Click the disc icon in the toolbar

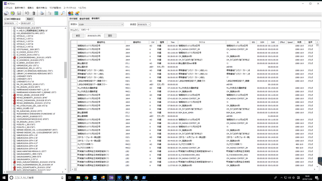[6, 13]
